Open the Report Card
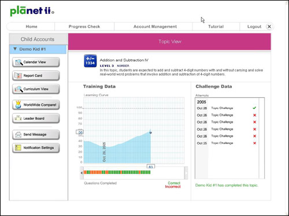The width and height of the screenshot is (289, 216). tap(36, 75)
